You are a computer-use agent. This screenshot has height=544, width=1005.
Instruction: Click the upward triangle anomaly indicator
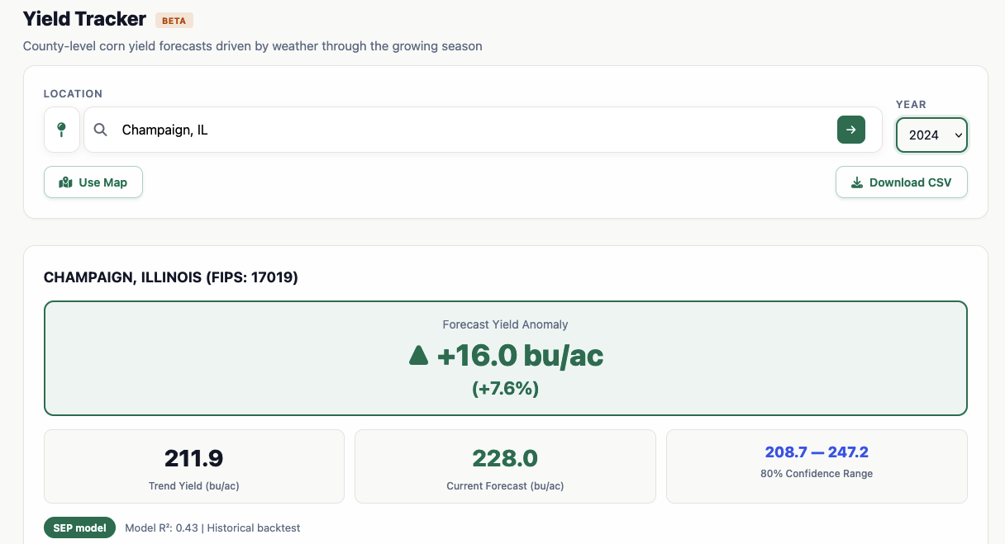[x=418, y=357]
